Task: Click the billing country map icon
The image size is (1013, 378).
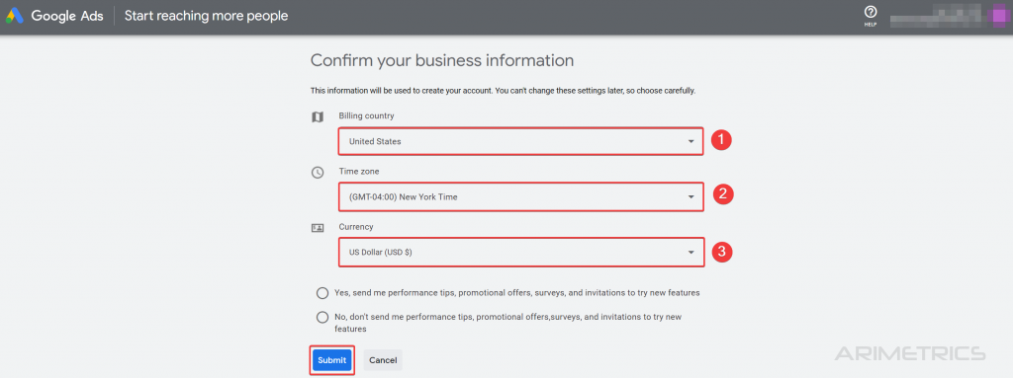Action: coord(318,116)
